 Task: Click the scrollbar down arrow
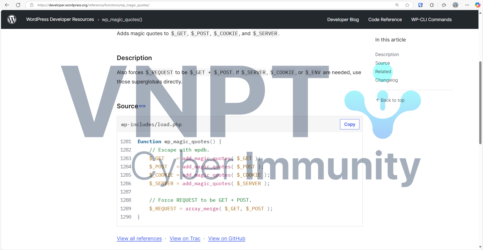[480, 247]
